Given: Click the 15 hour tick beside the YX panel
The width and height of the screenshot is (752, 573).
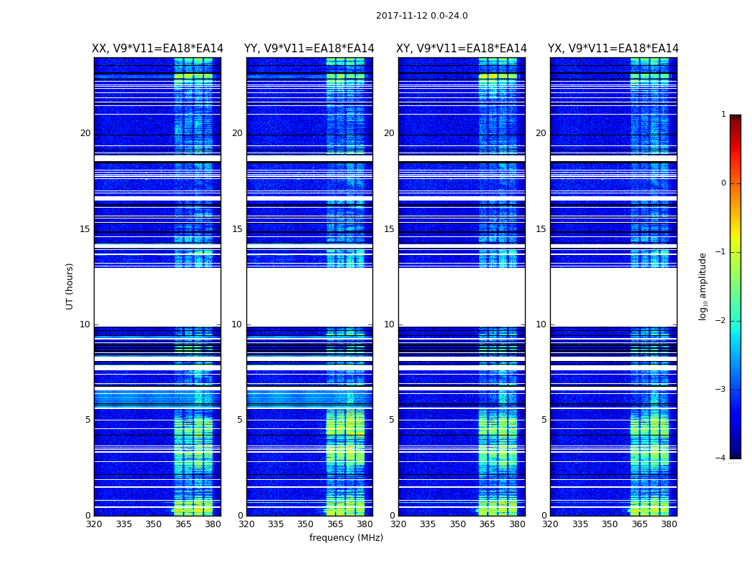Looking at the screenshot, I should tap(541, 229).
